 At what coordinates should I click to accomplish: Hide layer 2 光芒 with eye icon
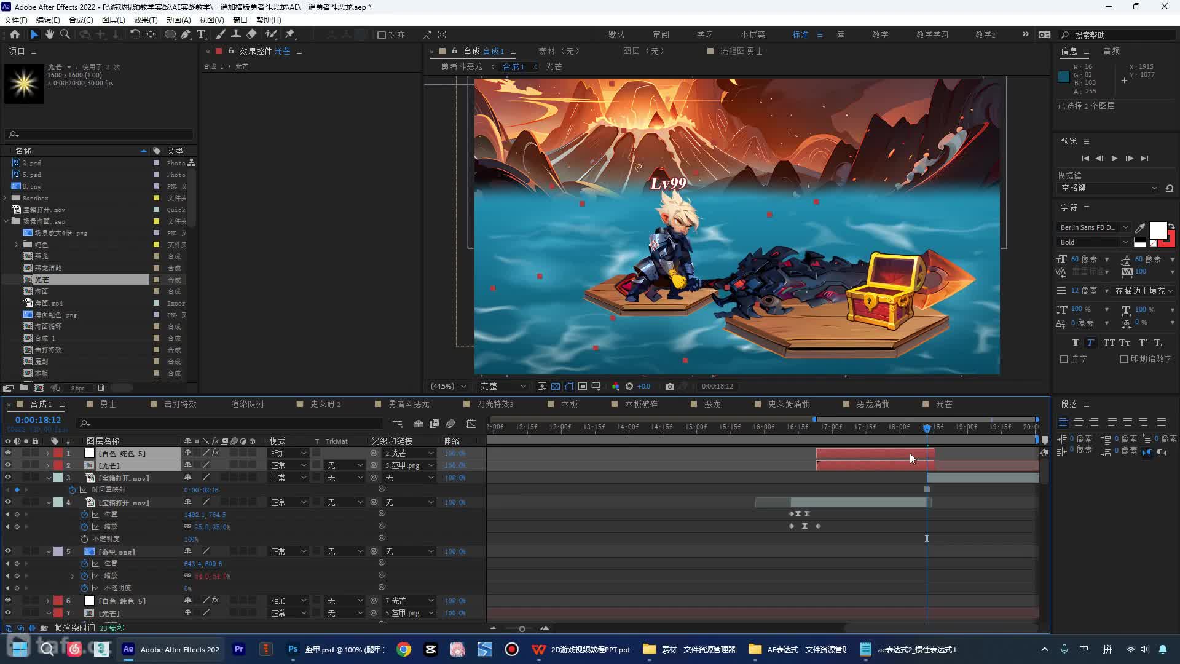pos(8,465)
